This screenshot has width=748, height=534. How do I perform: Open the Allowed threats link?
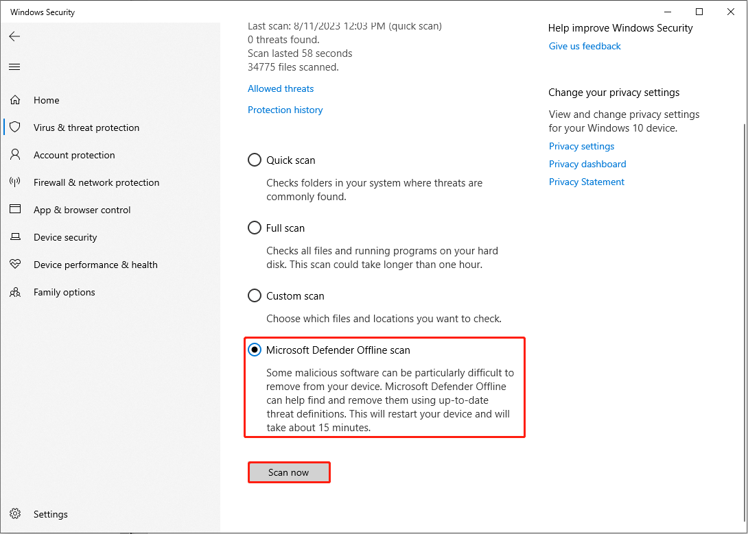(x=281, y=88)
